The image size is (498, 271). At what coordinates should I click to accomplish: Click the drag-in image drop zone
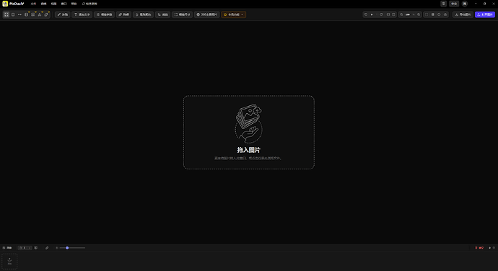[249, 133]
